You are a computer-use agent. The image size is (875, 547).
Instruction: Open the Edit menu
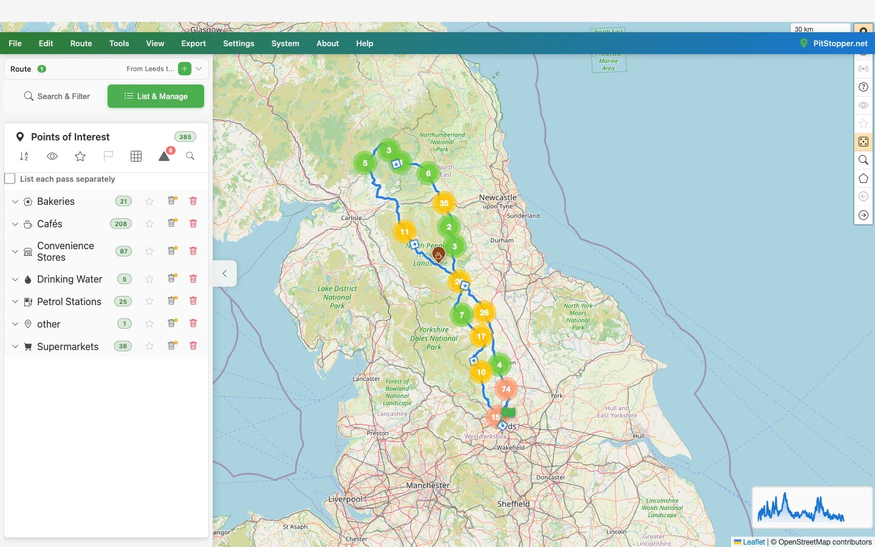point(46,43)
